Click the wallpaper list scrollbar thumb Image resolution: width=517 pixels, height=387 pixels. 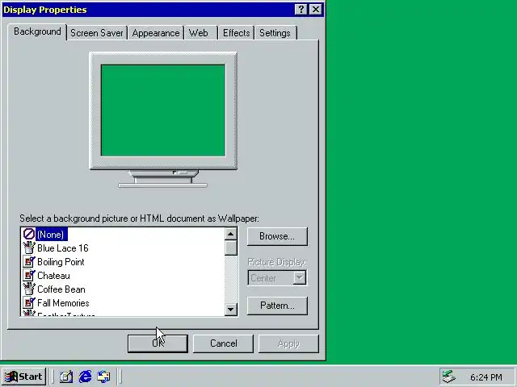(x=231, y=248)
